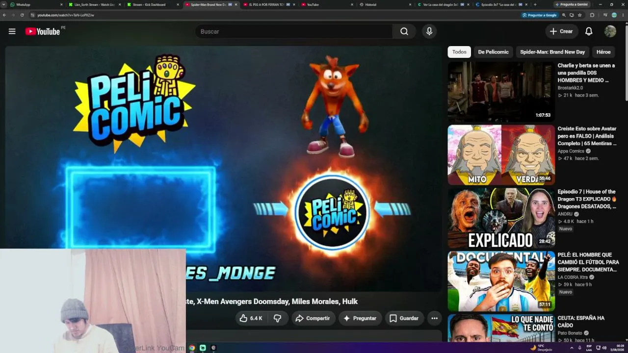Screen dimensions: 628x353
Task: Visit the LA COBRA Xtra channel
Action: coord(573,277)
